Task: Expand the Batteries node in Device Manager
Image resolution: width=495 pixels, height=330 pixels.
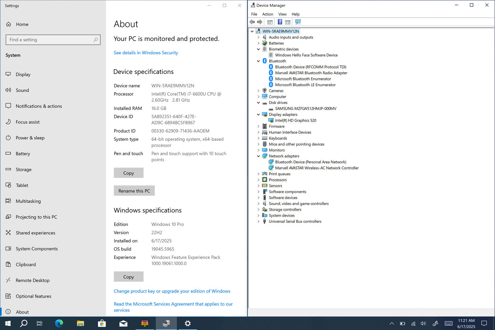Action: point(258,43)
